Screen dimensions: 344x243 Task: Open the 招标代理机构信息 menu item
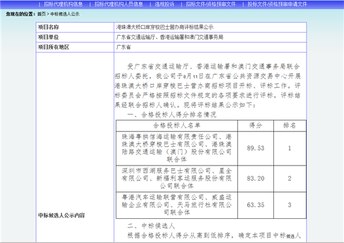[63, 4]
